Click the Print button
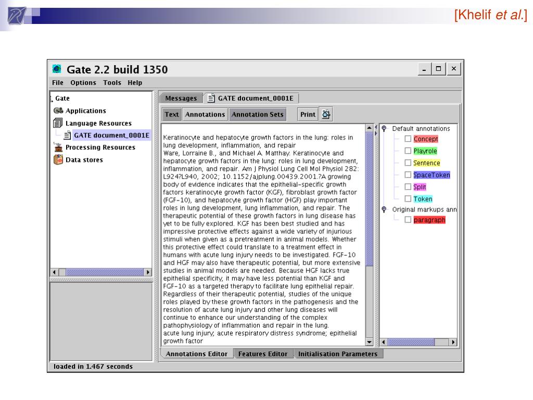This screenshot has width=533, height=400. [308, 114]
